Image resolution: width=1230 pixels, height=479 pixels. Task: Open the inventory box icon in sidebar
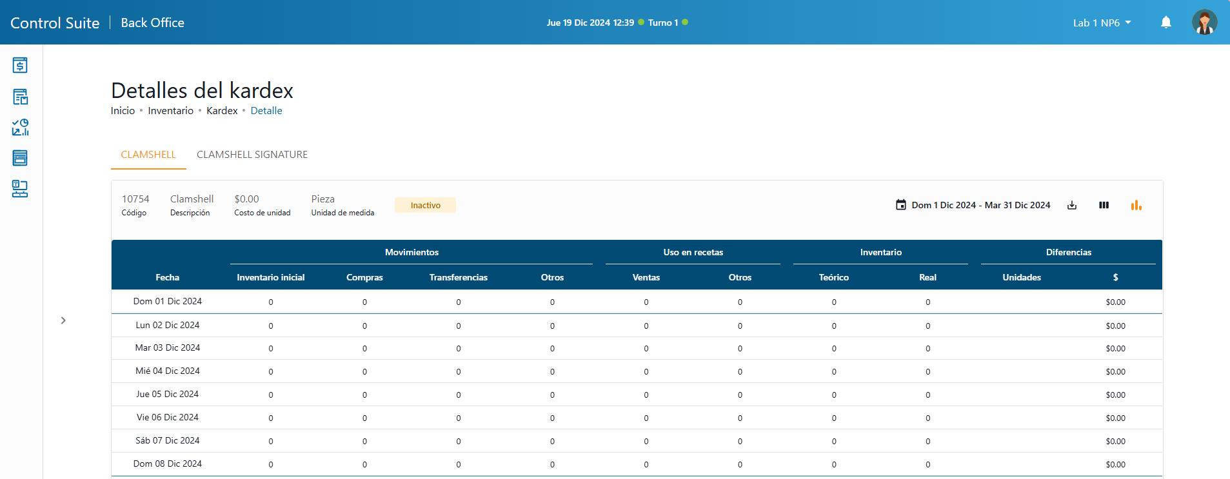click(x=20, y=97)
